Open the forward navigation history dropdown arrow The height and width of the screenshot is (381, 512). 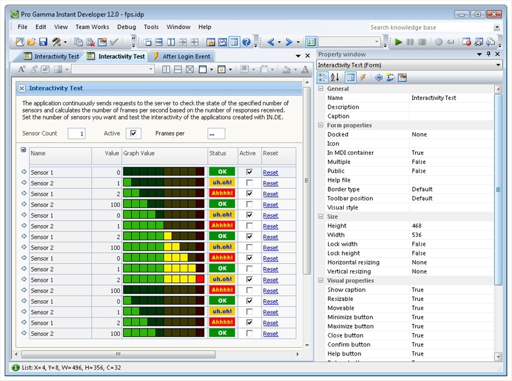click(298, 42)
